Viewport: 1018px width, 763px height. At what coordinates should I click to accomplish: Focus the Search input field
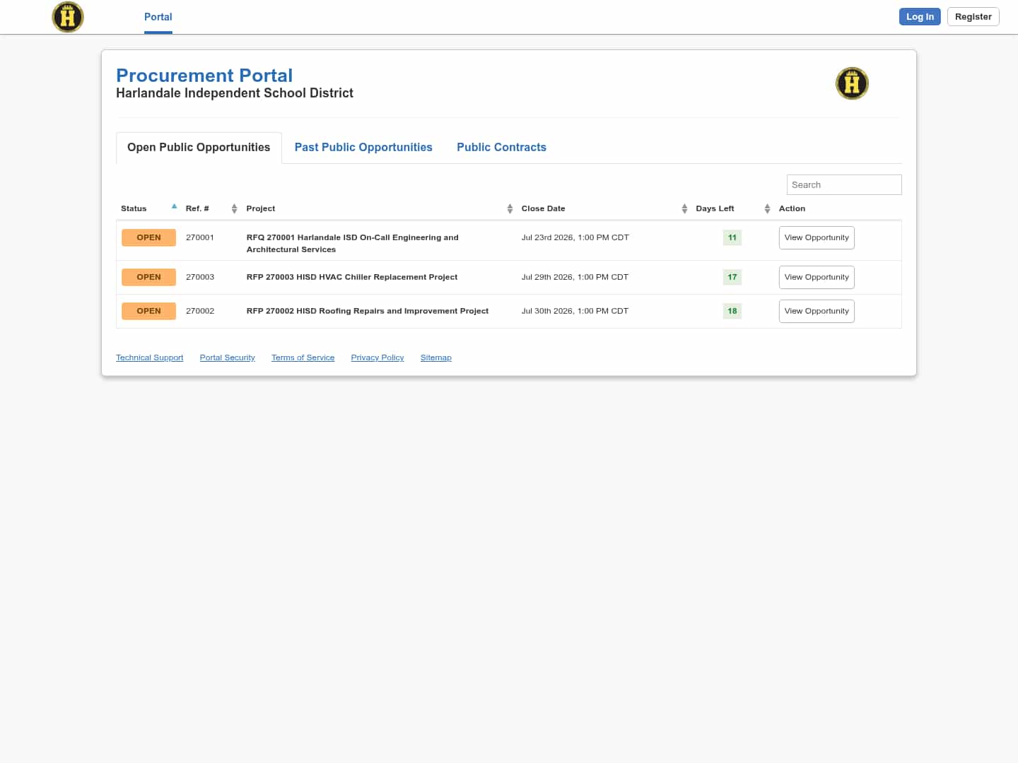[x=844, y=184]
